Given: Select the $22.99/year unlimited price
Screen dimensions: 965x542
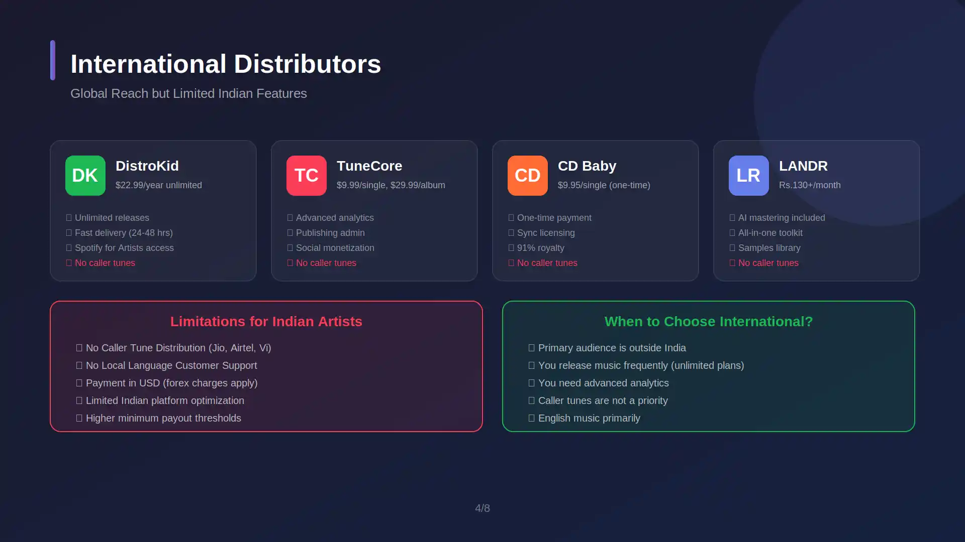Looking at the screenshot, I should coord(159,185).
